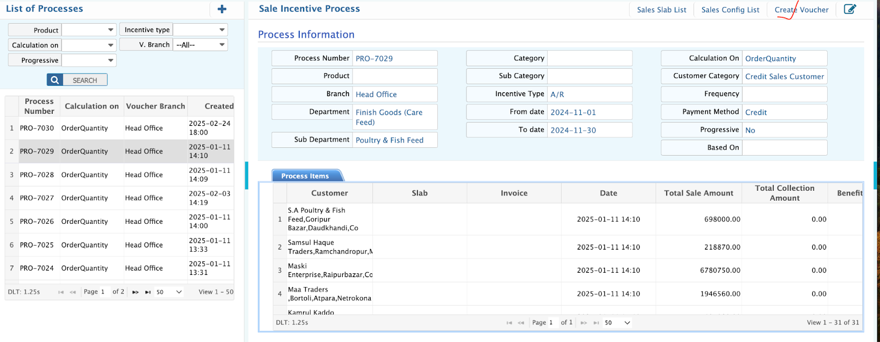Click the sale amount 6780750.00
This screenshot has width=880, height=342.
click(720, 270)
